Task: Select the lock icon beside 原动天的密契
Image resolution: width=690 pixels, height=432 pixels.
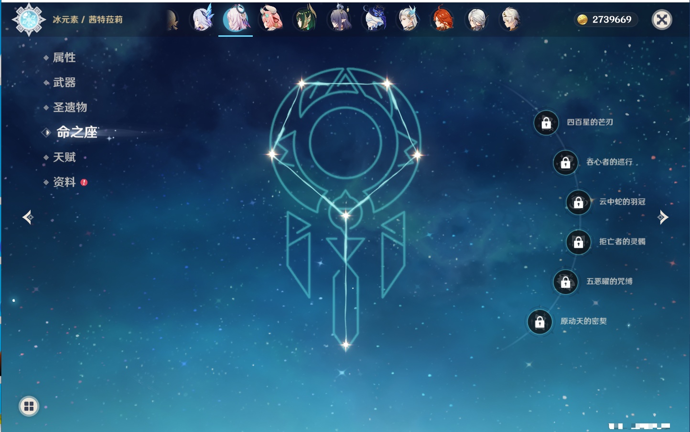Action: pos(540,322)
